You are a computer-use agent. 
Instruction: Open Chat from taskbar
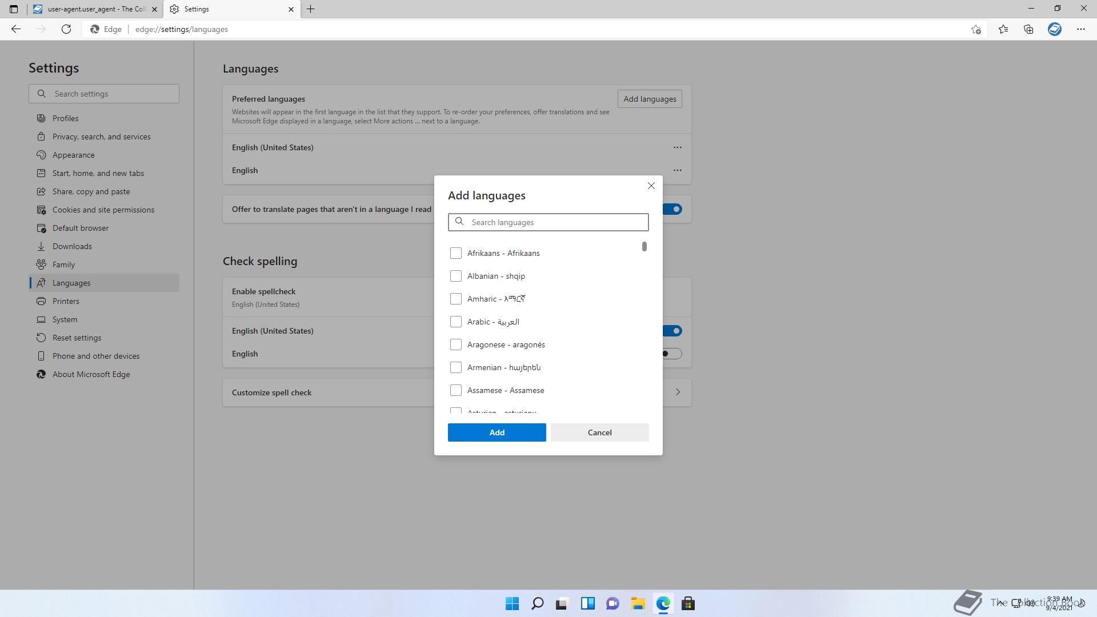613,603
